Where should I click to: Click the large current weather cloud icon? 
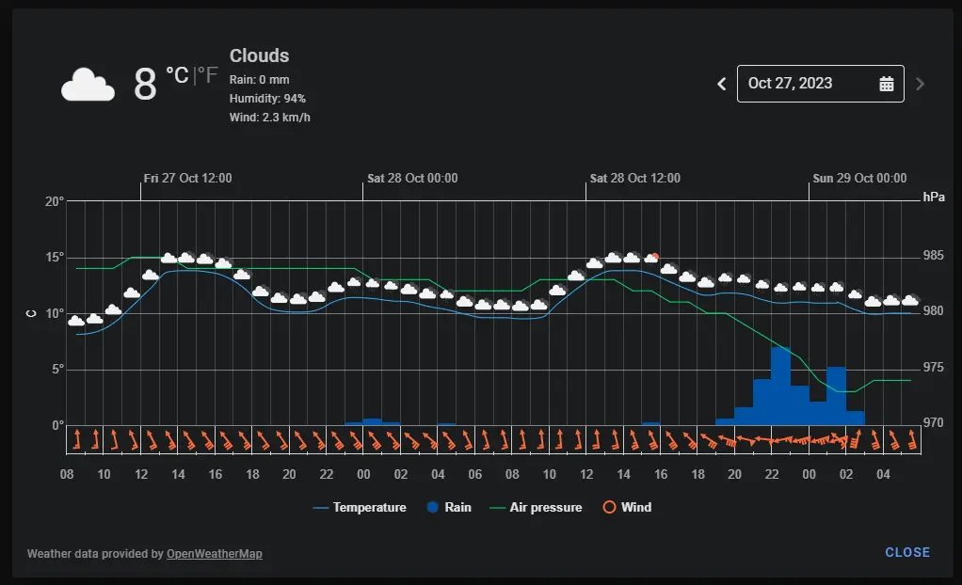88,84
